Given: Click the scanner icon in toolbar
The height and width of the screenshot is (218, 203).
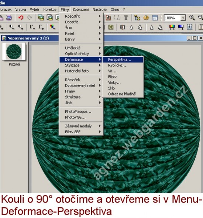Looking at the screenshot, I should pyautogui.click(x=9, y=18).
